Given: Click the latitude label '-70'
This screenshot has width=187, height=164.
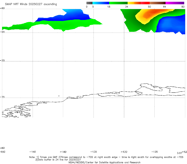Looking at the screenshot, I should coord(2,60).
